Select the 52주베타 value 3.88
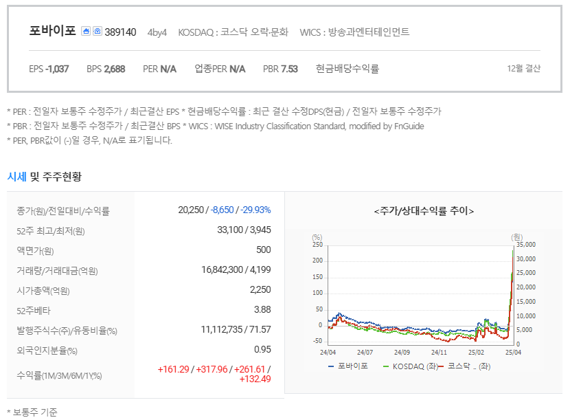The width and height of the screenshot is (570, 420). (x=262, y=310)
